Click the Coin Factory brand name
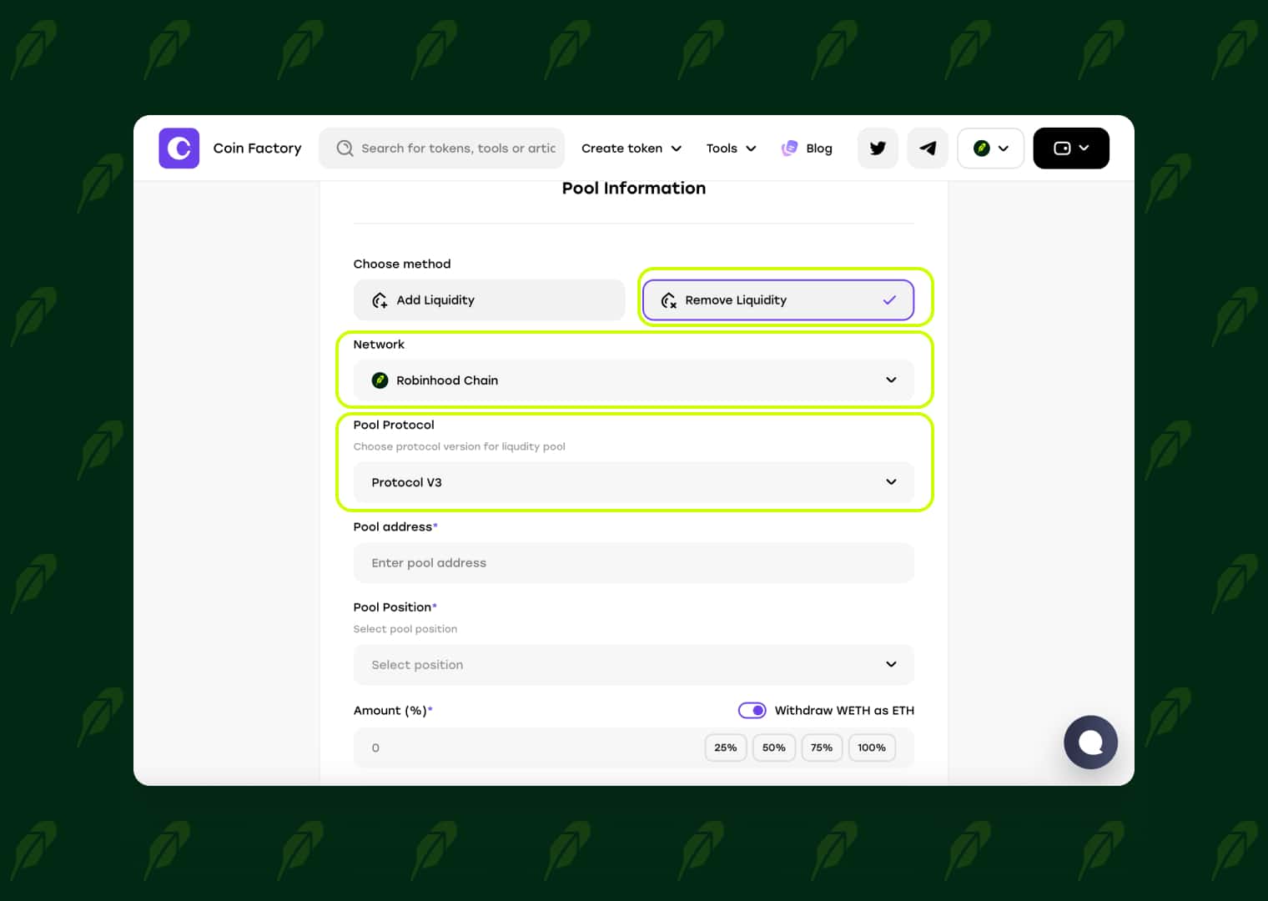This screenshot has height=901, width=1268. 257,148
